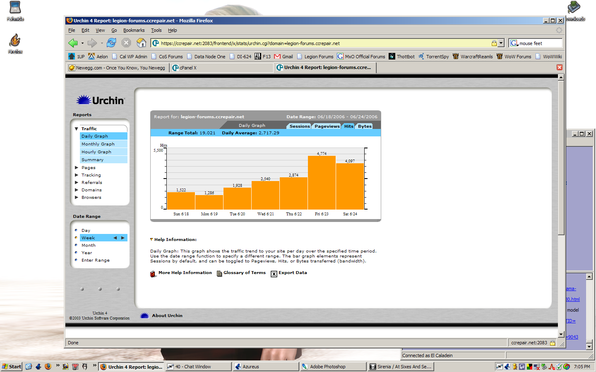Switch graph to Sessions tab
The height and width of the screenshot is (372, 596).
pos(299,126)
